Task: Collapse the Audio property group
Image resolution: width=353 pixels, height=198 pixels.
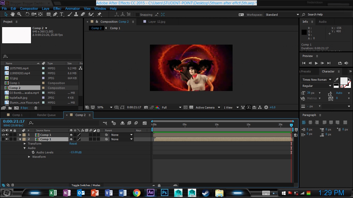Action: click(25, 148)
